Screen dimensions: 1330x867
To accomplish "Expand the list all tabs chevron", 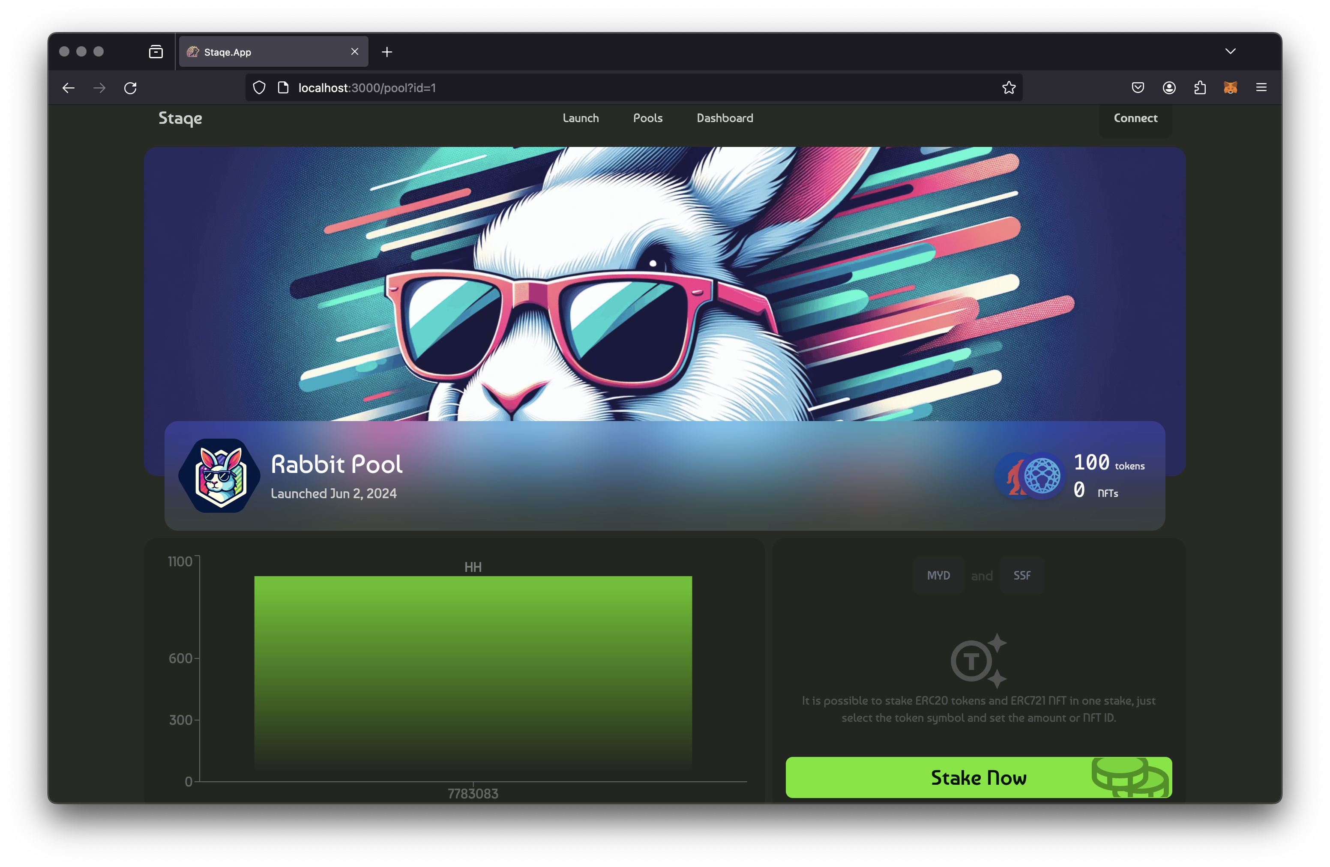I will click(1230, 51).
